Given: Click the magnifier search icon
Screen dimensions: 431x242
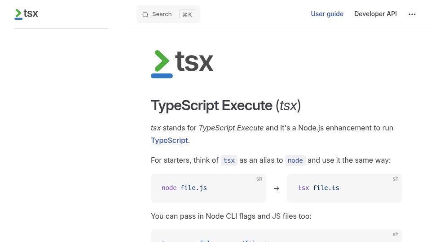Looking at the screenshot, I should 145,14.
